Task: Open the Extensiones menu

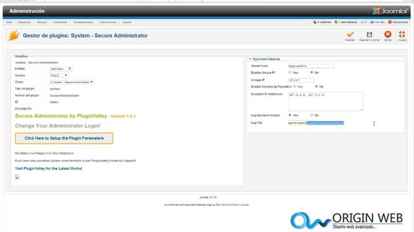Action: [108, 22]
